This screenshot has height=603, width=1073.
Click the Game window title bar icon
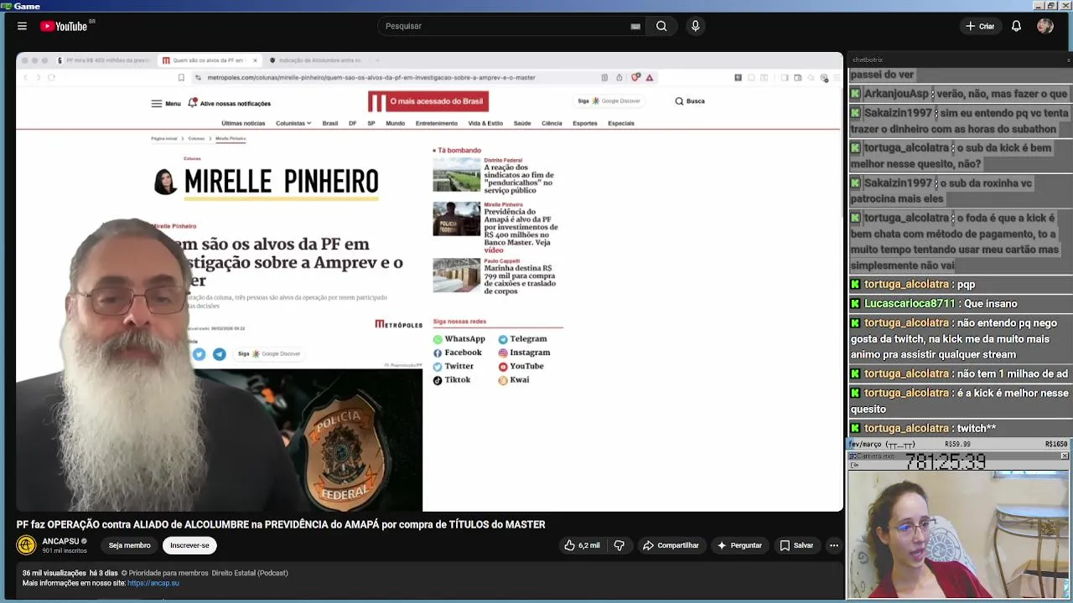[5, 6]
